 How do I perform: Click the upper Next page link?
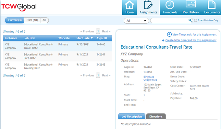[106, 31]
